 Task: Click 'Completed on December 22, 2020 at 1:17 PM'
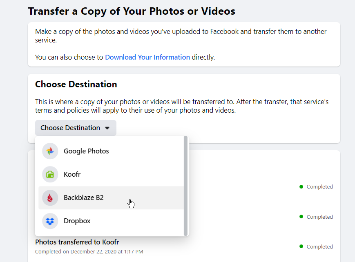pos(89,251)
